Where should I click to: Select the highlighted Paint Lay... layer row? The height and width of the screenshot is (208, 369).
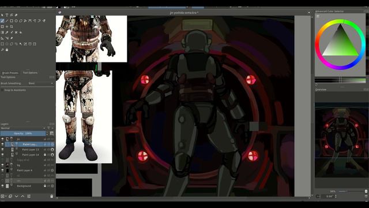tap(29, 144)
